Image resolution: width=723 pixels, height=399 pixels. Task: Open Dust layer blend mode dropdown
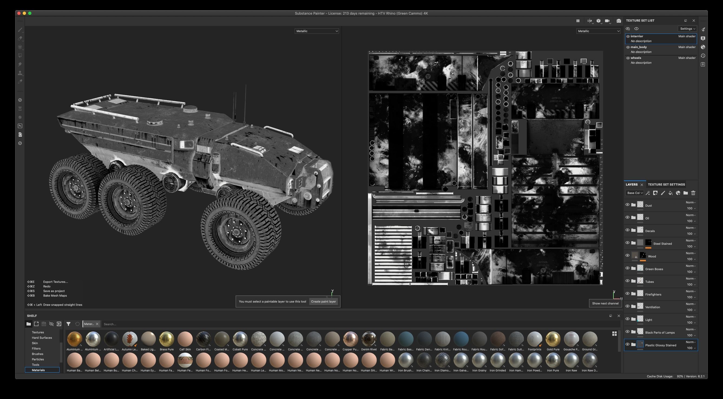tap(691, 202)
